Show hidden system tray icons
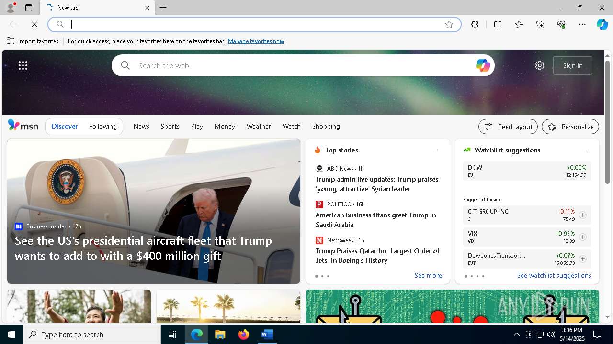Screen dimensions: 613x344 pyautogui.click(x=516, y=334)
